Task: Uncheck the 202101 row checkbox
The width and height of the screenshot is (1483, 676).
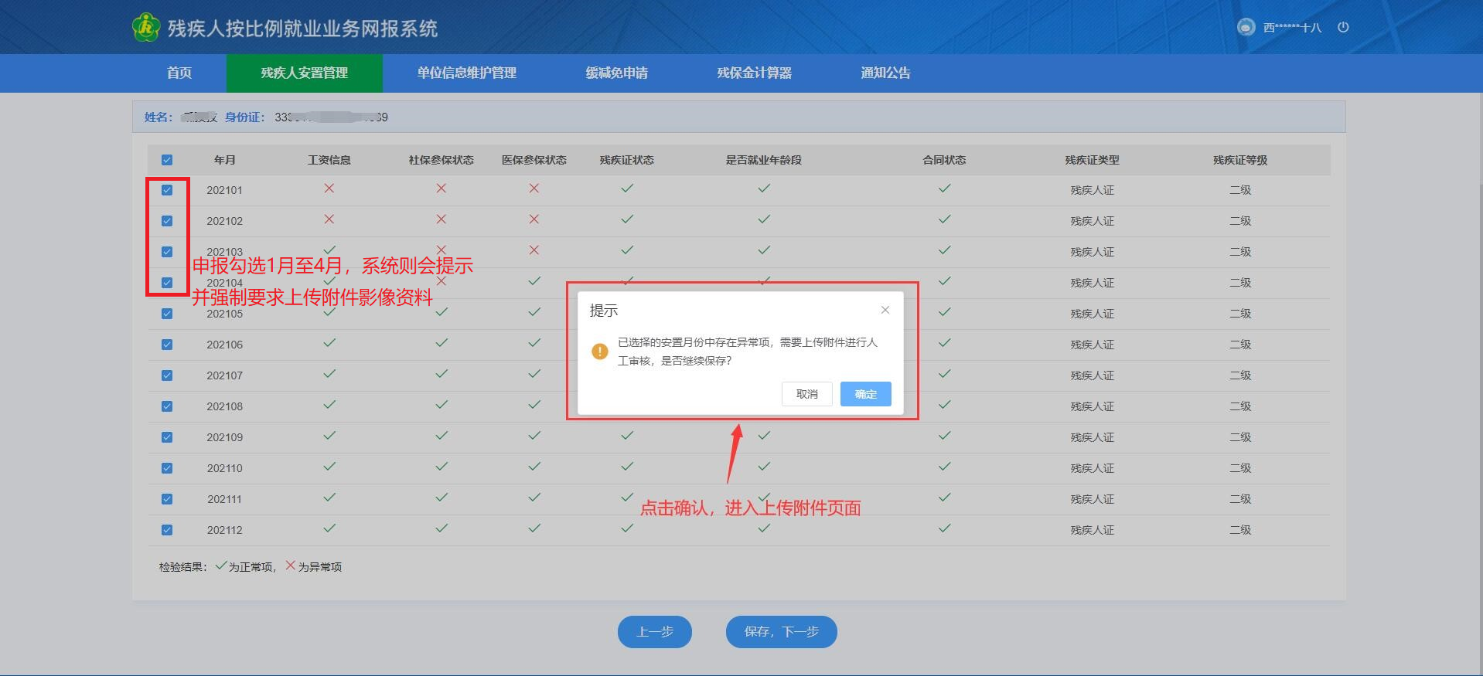Action: (167, 190)
